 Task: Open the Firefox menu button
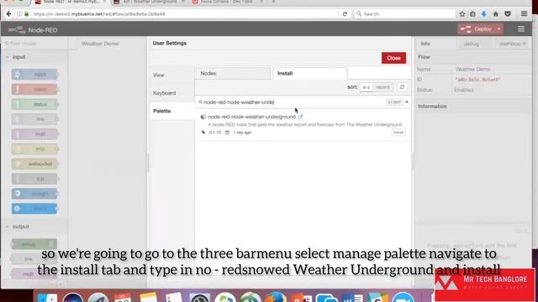point(524,14)
